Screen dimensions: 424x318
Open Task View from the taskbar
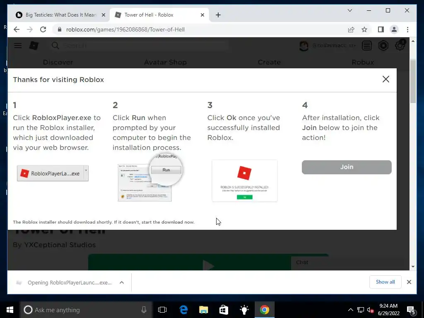[162, 310]
